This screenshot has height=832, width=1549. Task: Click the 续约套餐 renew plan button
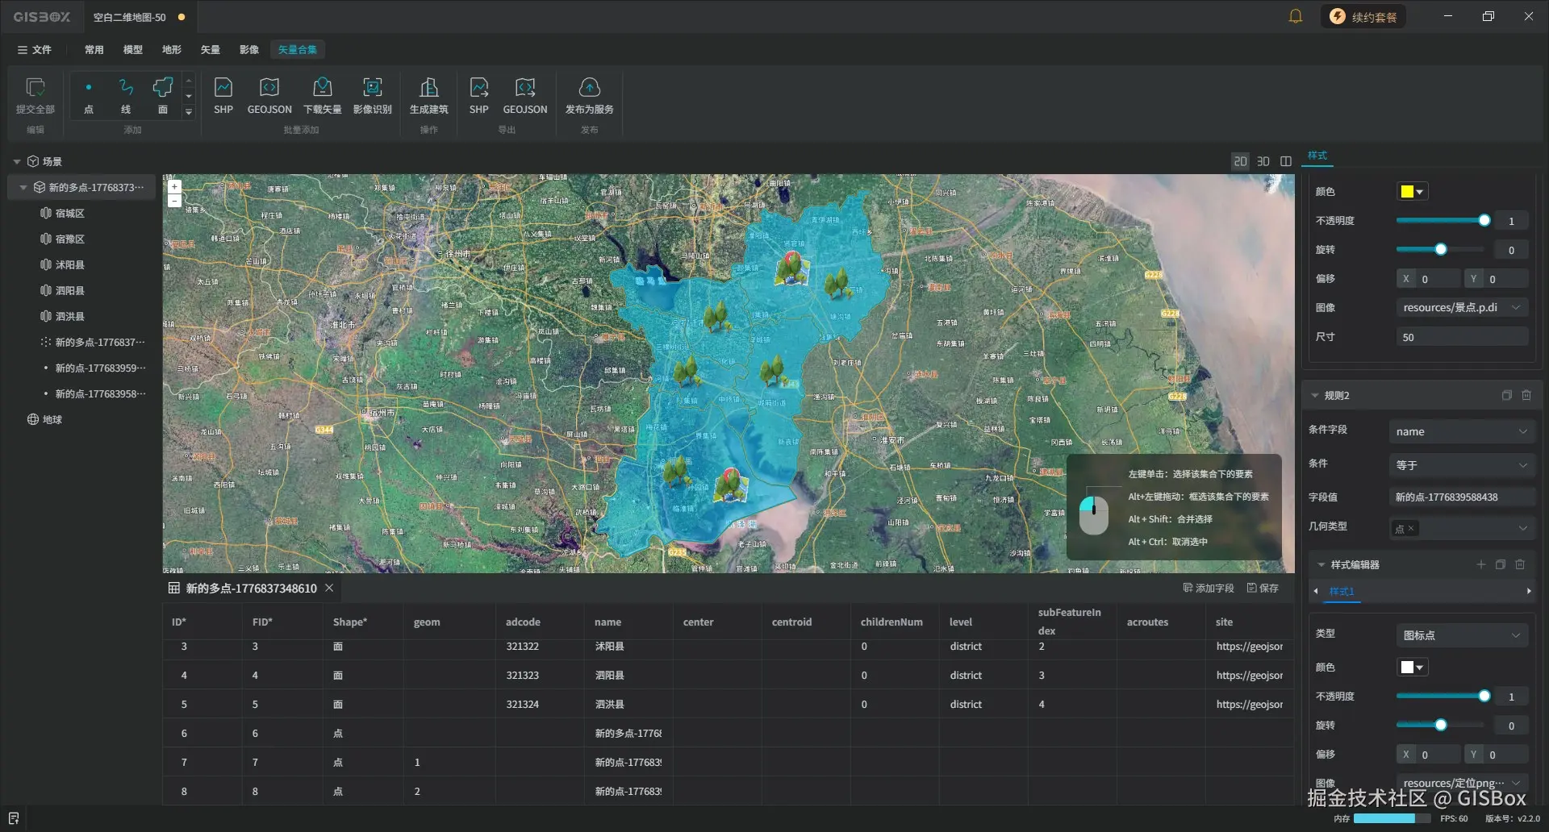[x=1363, y=17]
